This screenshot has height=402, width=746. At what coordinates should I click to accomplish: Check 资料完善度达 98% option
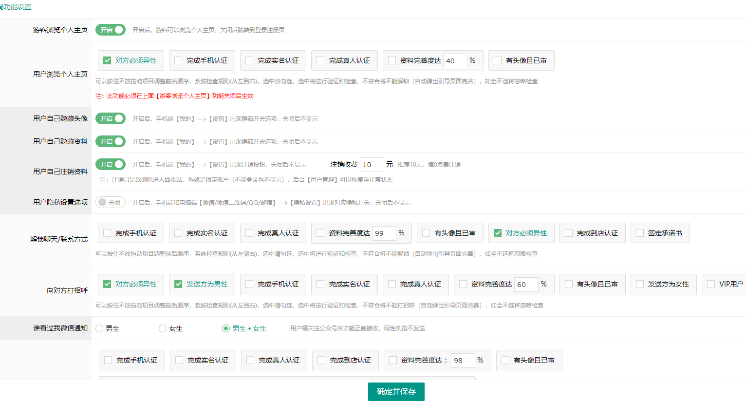click(x=393, y=360)
